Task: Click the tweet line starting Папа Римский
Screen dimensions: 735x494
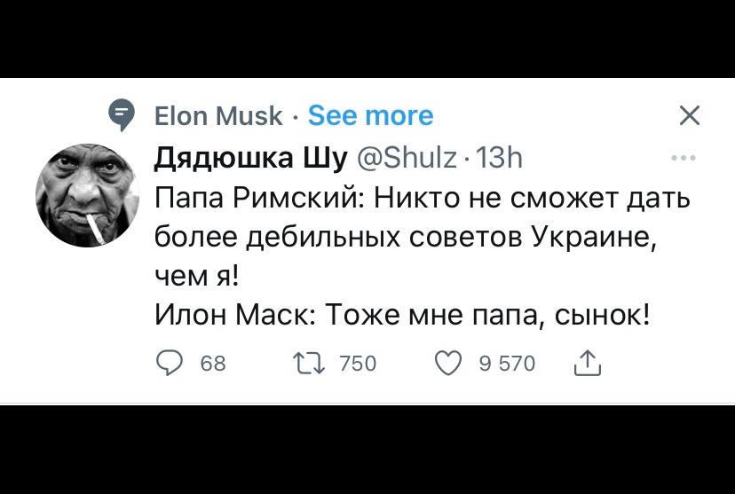Action: [422, 198]
